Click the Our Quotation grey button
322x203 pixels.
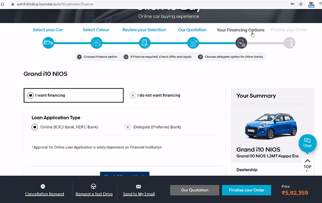point(195,190)
